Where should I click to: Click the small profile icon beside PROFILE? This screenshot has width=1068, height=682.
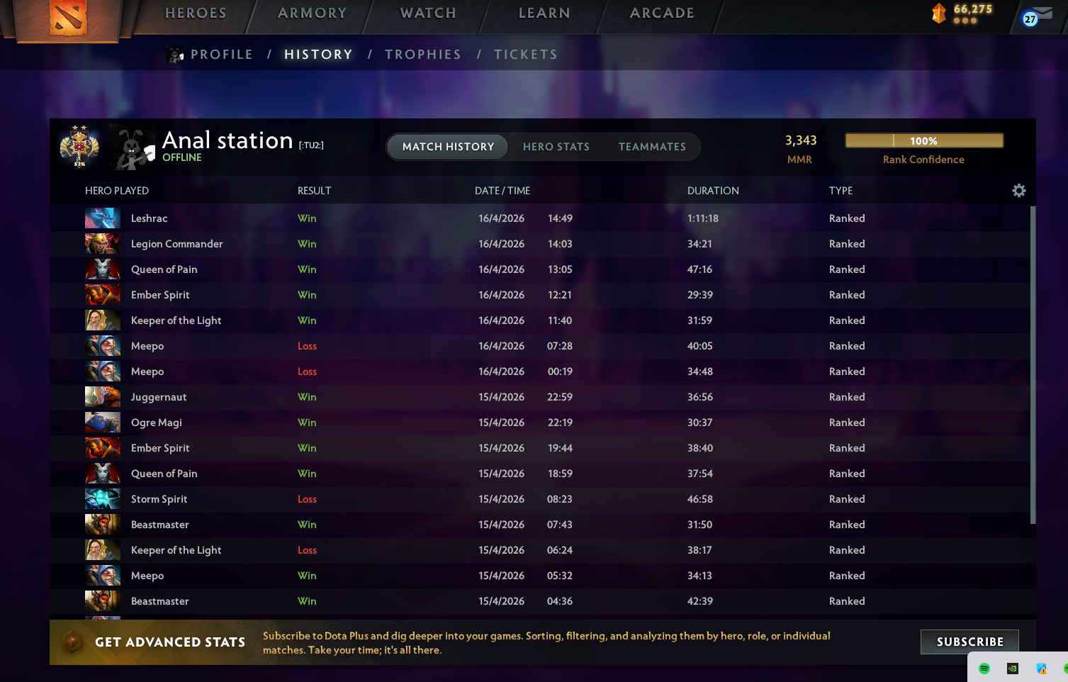[x=176, y=55]
